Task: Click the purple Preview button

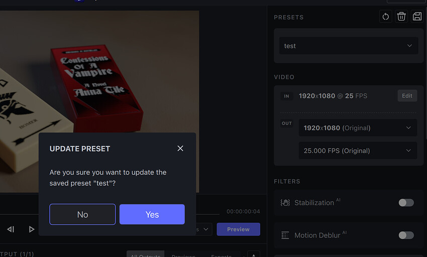Action: [238, 229]
